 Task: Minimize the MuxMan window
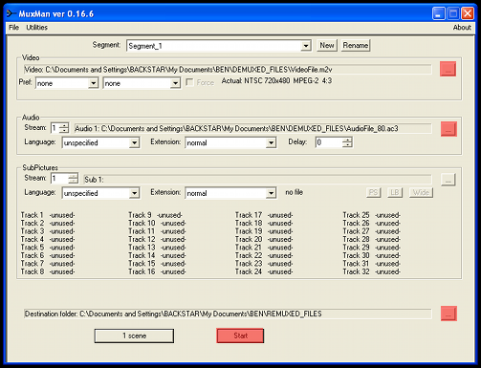439,13
